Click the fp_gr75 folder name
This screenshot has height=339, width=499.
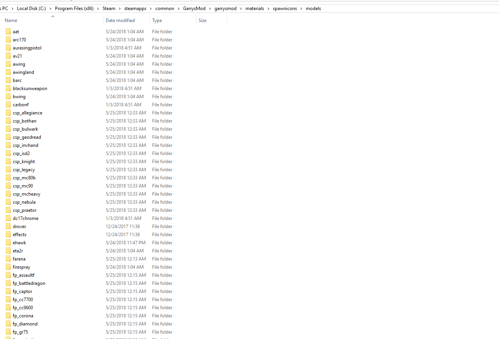point(20,332)
